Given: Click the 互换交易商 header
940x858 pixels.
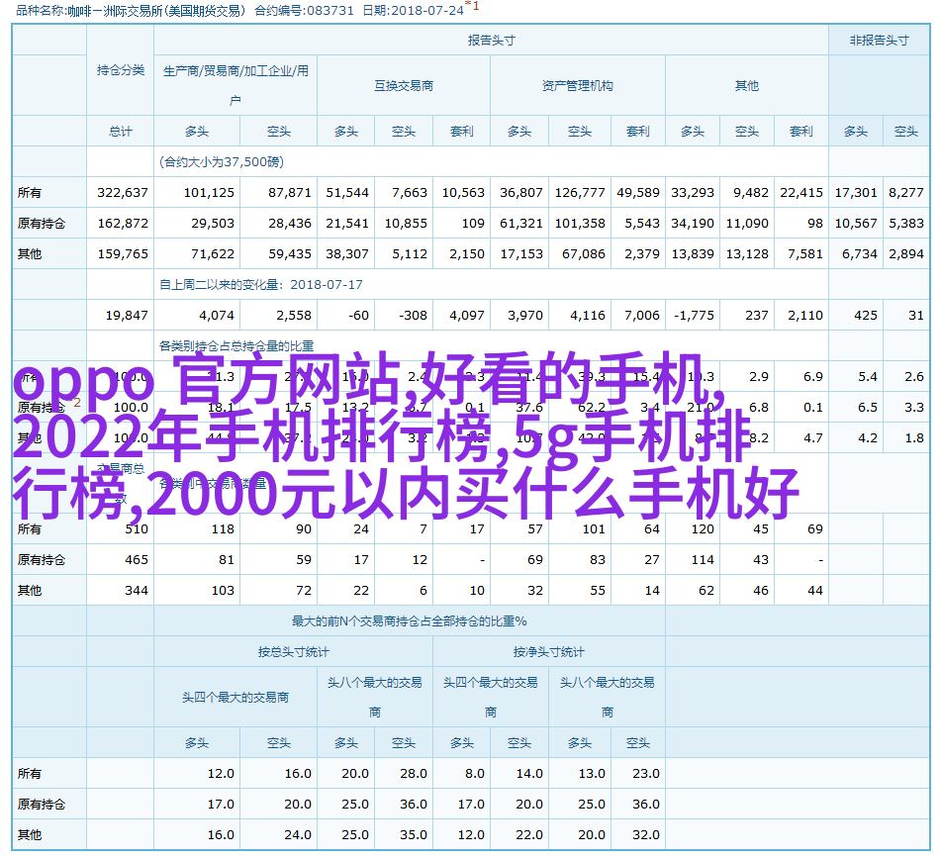Looking at the screenshot, I should pyautogui.click(x=404, y=86).
